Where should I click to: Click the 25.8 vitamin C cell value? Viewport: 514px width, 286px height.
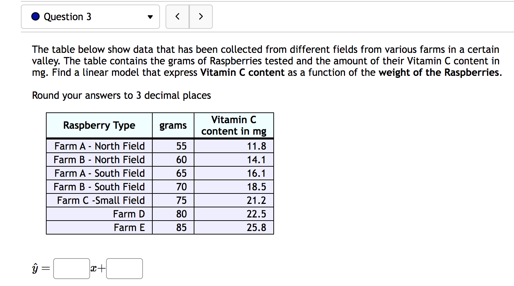tap(256, 228)
